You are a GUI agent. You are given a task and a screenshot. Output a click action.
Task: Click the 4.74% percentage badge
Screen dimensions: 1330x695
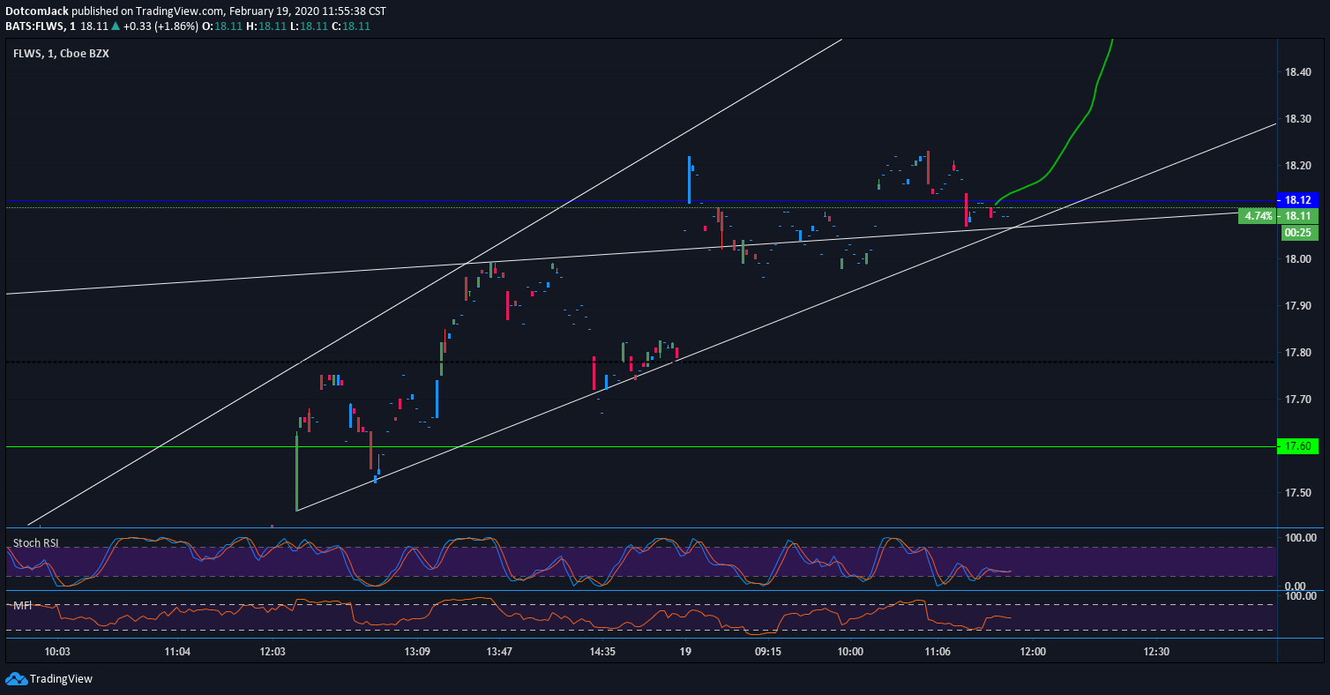(1258, 215)
